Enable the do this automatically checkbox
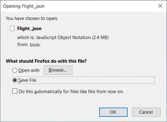This screenshot has height=122, width=167. click(x=15, y=91)
